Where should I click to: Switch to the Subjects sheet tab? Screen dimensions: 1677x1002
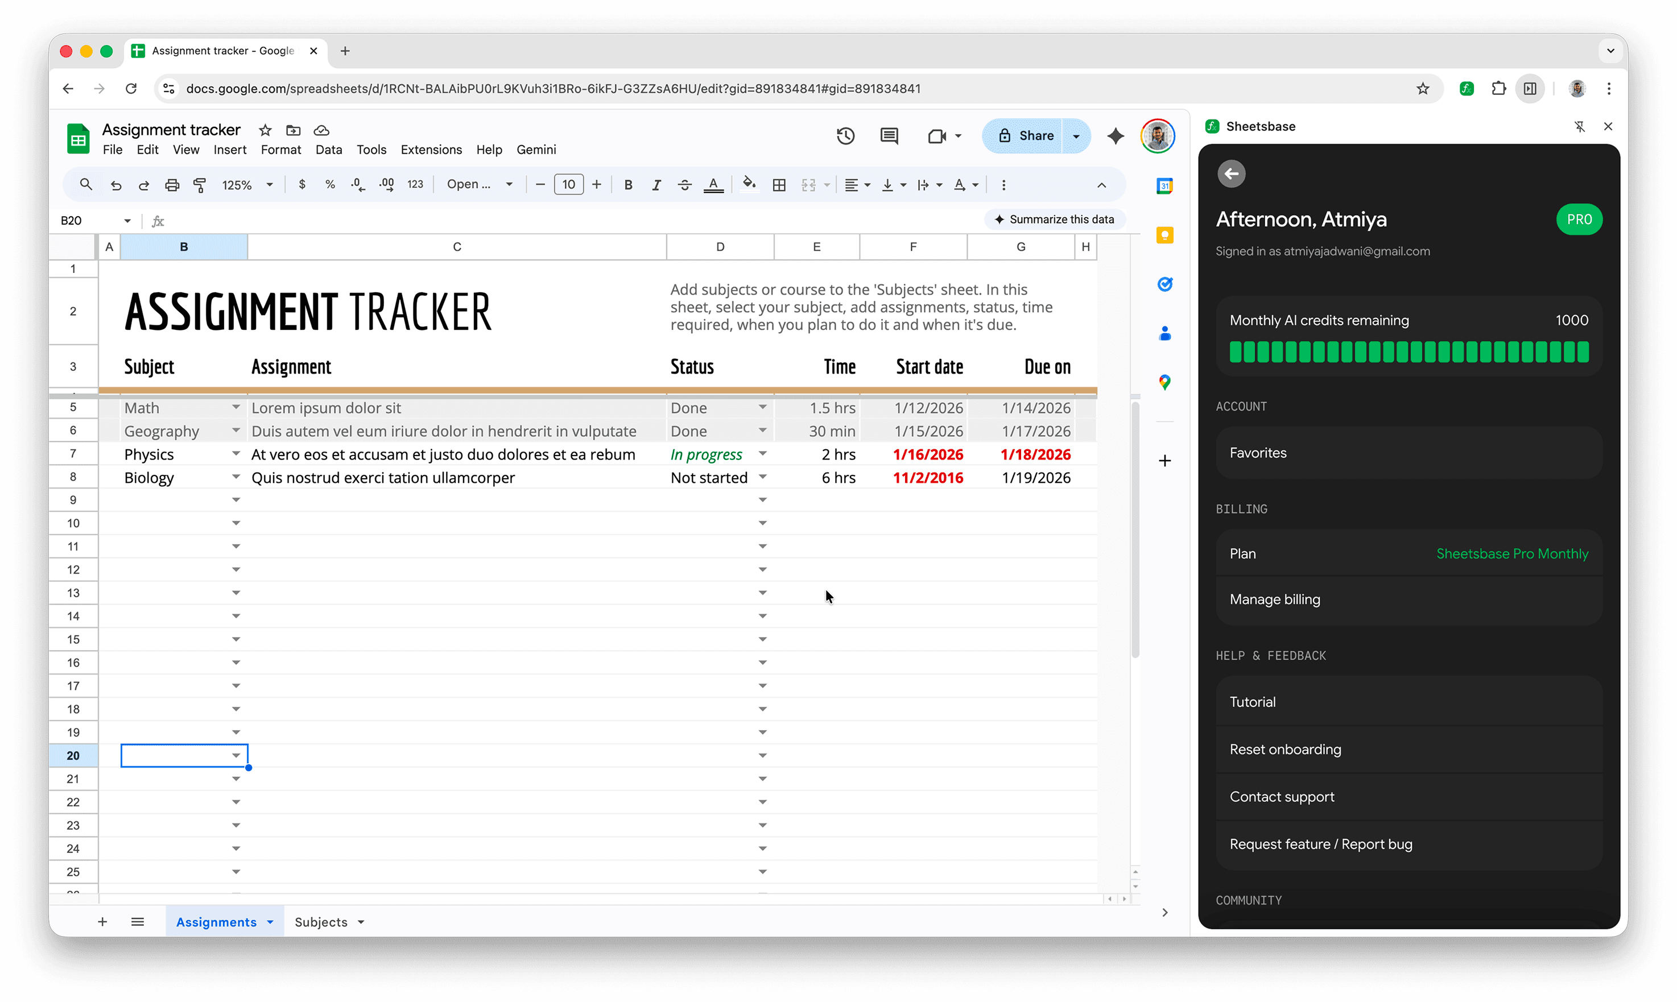(x=323, y=922)
